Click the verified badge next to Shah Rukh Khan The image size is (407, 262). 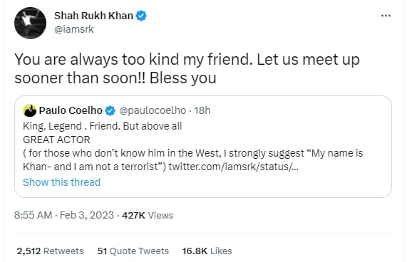141,16
